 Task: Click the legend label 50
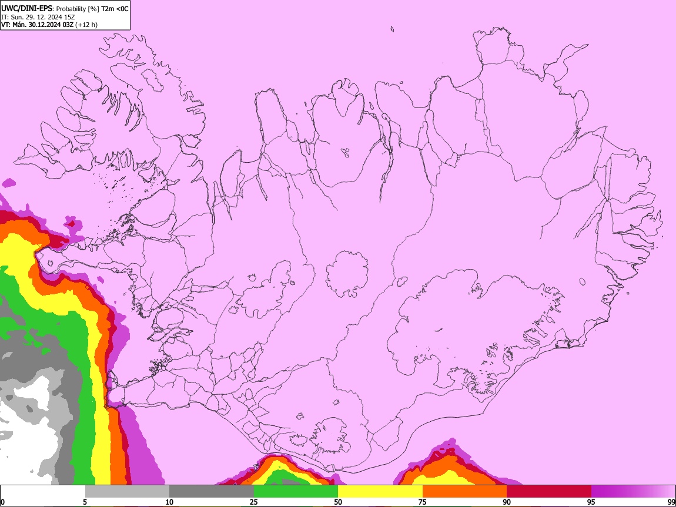pyautogui.click(x=338, y=502)
